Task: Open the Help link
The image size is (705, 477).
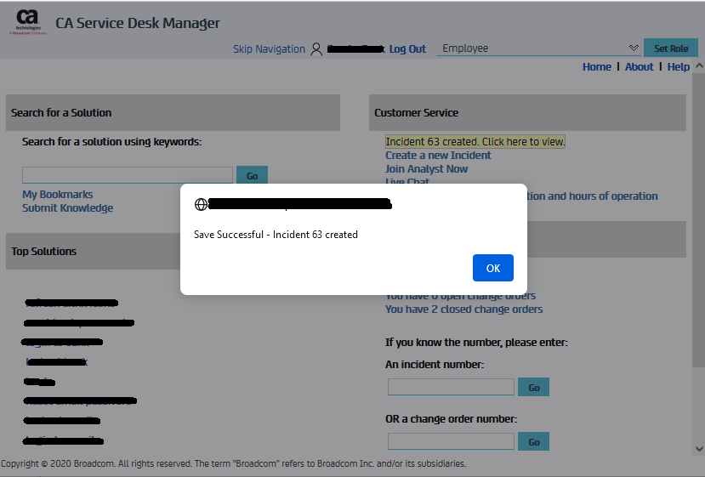Action: tap(678, 67)
